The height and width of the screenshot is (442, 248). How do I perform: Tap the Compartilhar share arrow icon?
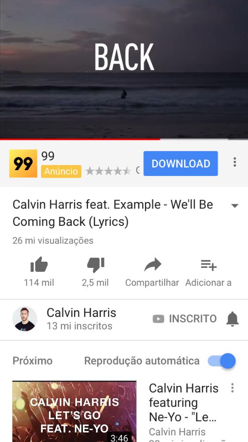click(x=152, y=265)
